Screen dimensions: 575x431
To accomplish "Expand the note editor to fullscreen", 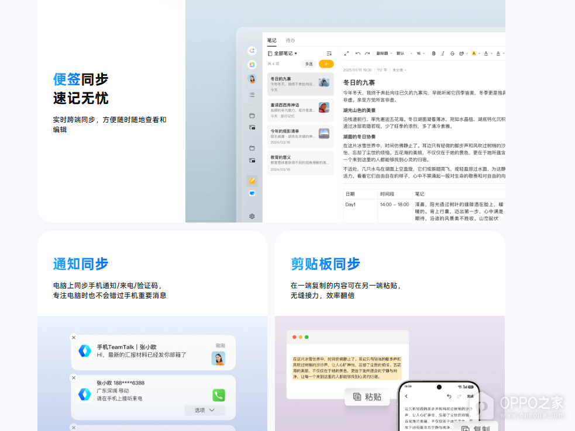I will 346,54.
